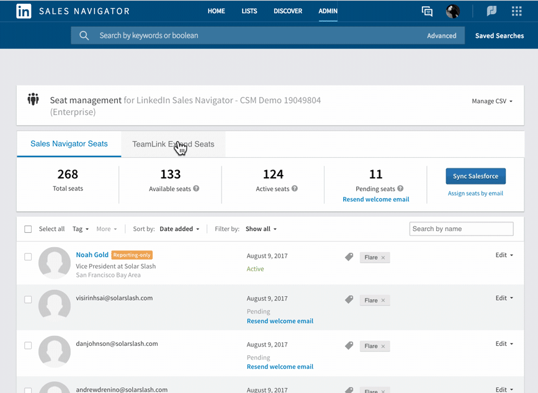Click the Sales Navigator flag icon
This screenshot has width=538, height=393.
(491, 11)
